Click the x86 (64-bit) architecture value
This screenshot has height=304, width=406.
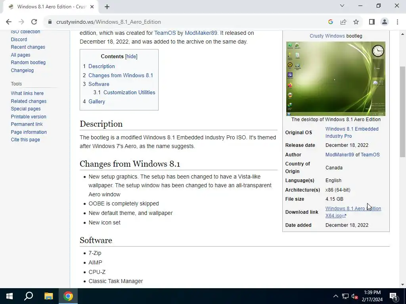(338, 190)
